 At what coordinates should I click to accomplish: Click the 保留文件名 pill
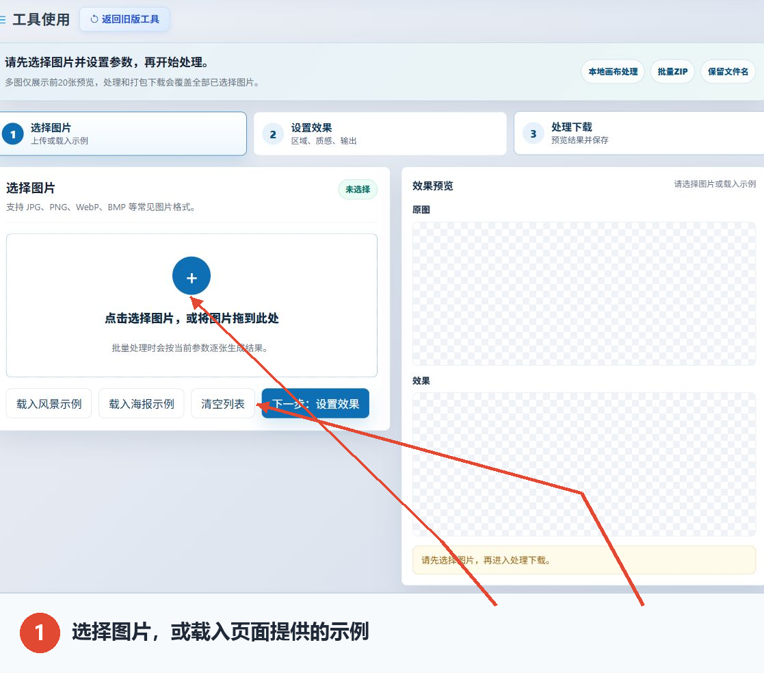pyautogui.click(x=728, y=72)
